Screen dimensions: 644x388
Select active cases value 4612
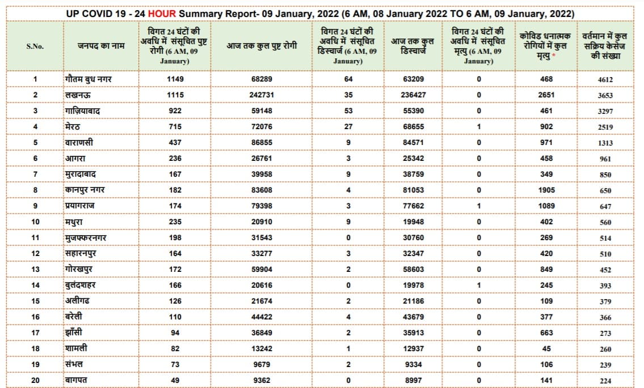[x=605, y=80]
